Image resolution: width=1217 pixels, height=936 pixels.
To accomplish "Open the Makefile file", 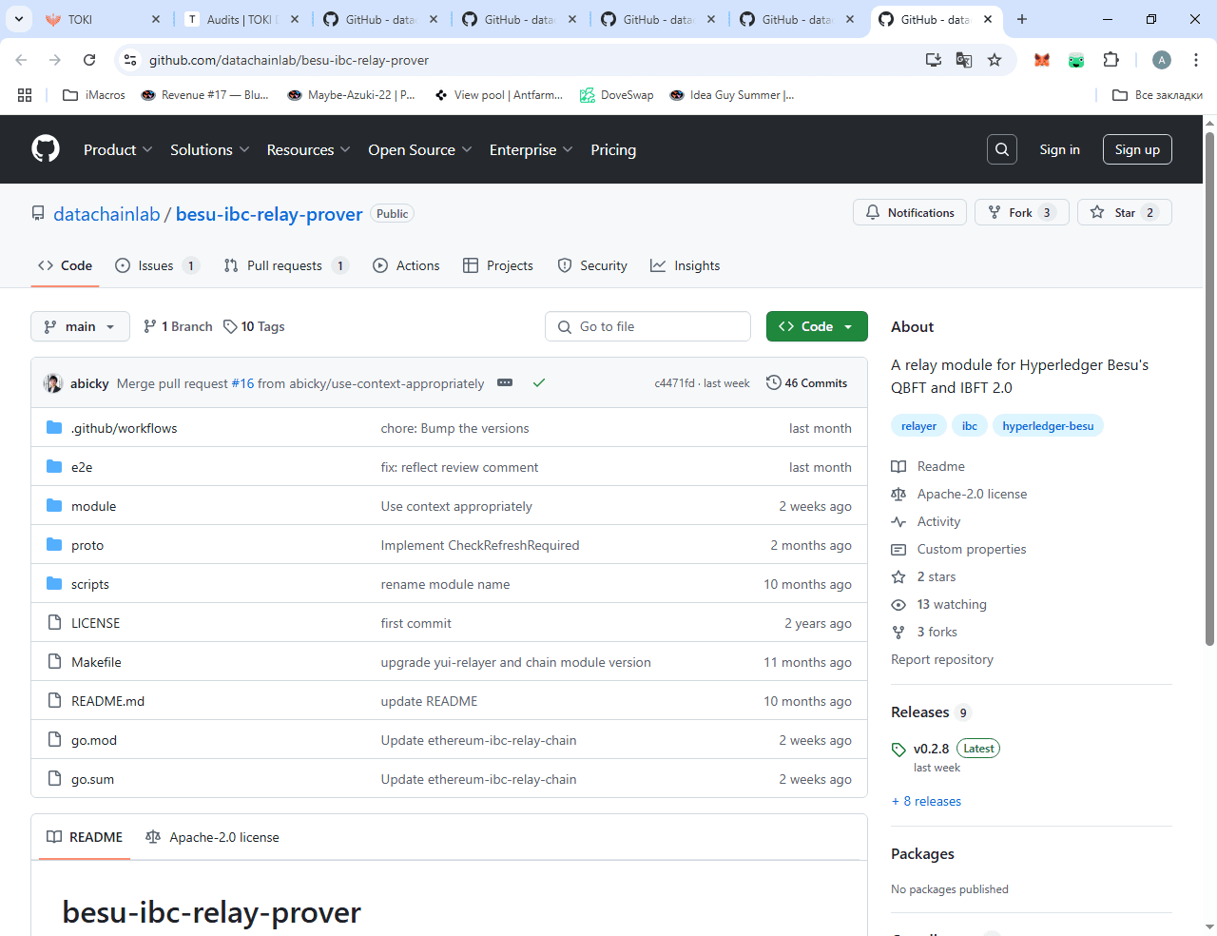I will coord(96,662).
